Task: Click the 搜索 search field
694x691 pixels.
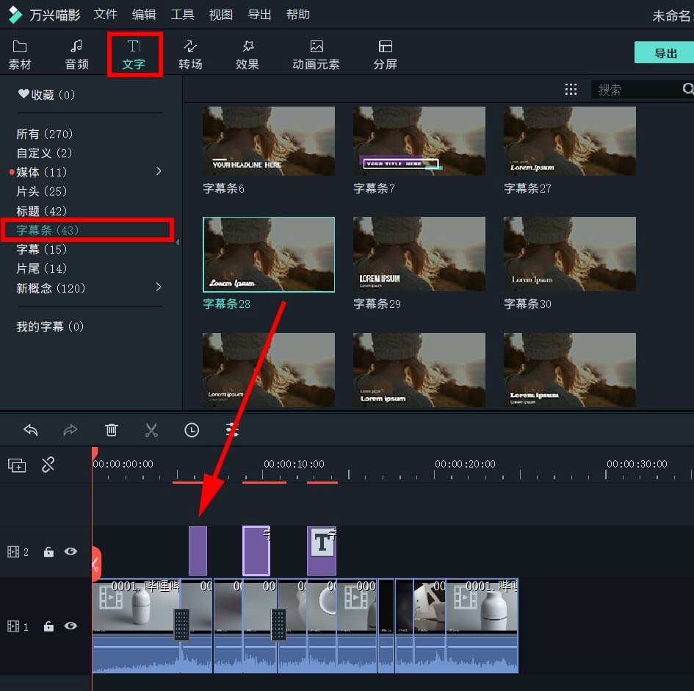Action: (635, 90)
